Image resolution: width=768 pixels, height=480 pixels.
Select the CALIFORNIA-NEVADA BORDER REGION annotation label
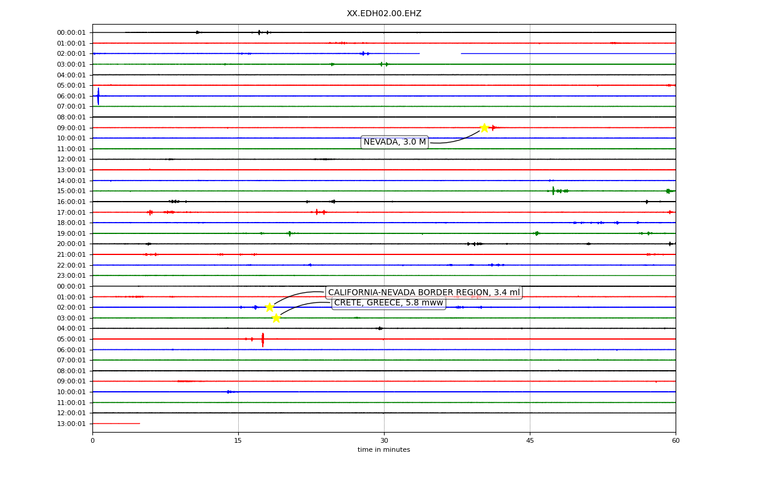424,292
